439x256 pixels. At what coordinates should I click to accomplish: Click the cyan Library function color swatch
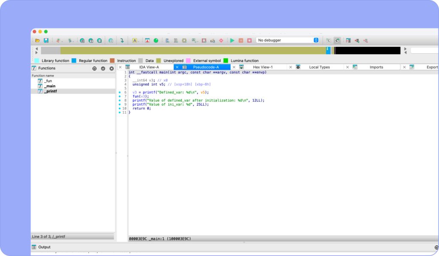[x=37, y=61]
